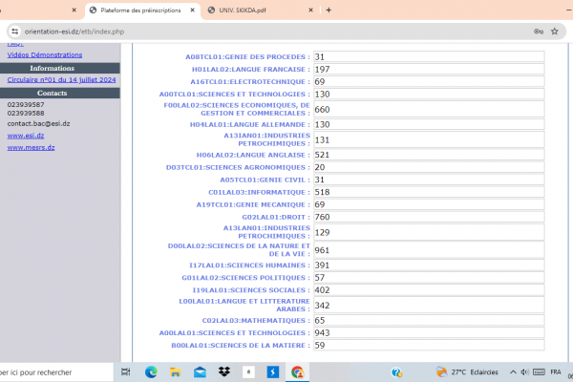The image size is (573, 382).
Task: Open white app icon next to Dropbox
Action: click(x=248, y=372)
